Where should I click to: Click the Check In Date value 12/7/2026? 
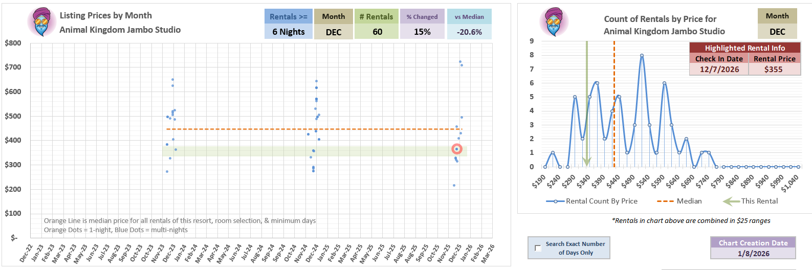click(719, 70)
